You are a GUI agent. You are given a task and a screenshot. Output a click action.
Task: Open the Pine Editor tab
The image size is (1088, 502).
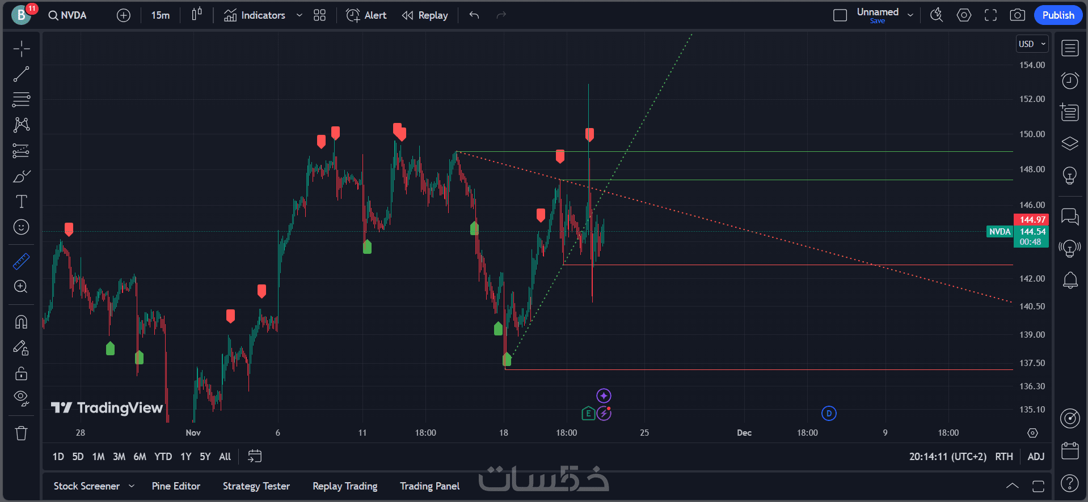point(176,486)
